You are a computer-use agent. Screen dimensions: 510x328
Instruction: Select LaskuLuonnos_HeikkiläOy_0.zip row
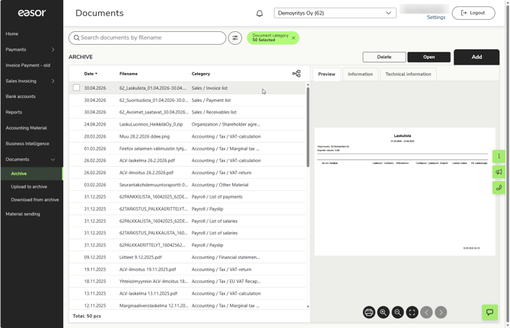pyautogui.click(x=187, y=124)
